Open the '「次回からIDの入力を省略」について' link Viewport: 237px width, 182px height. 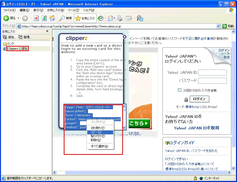click(190, 164)
